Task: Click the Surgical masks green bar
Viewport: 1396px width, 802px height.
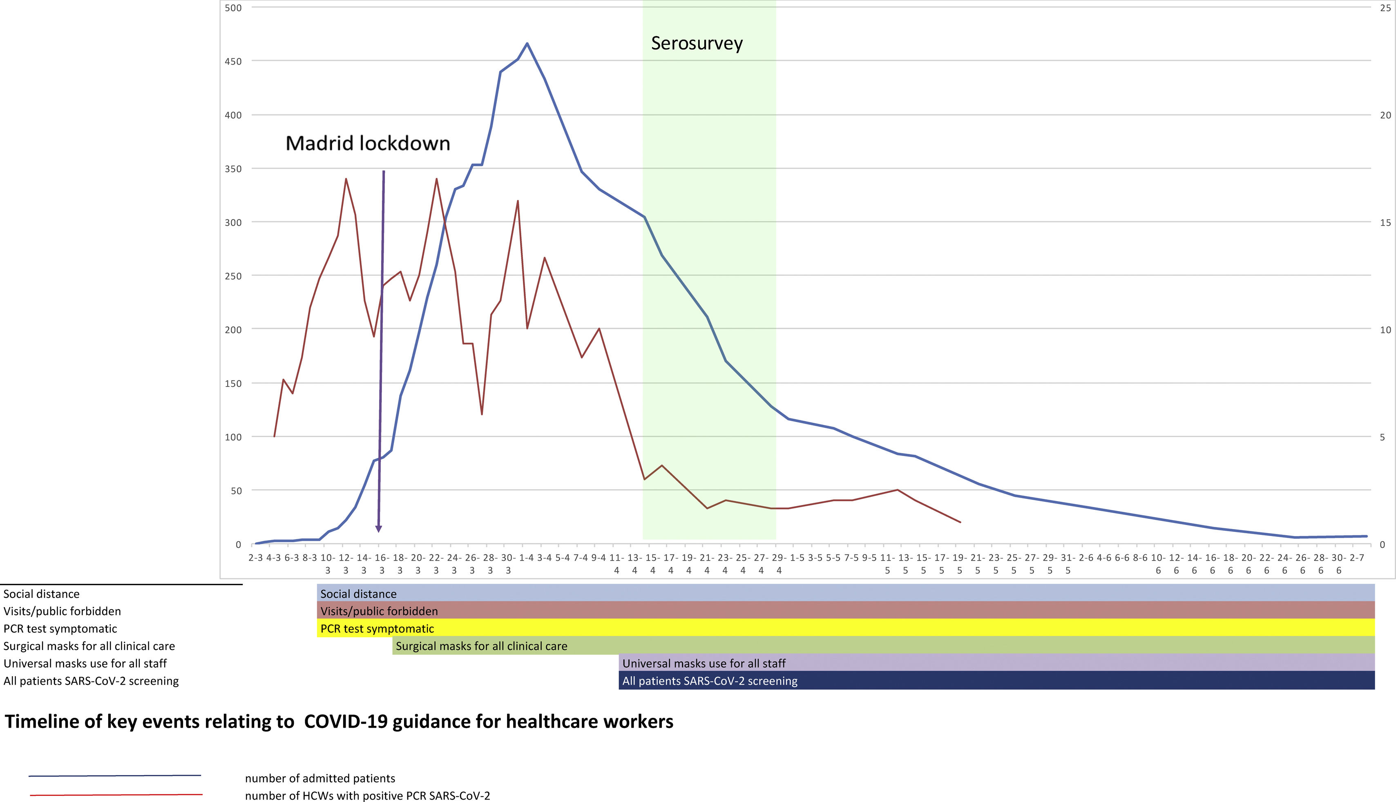Action: 881,646
